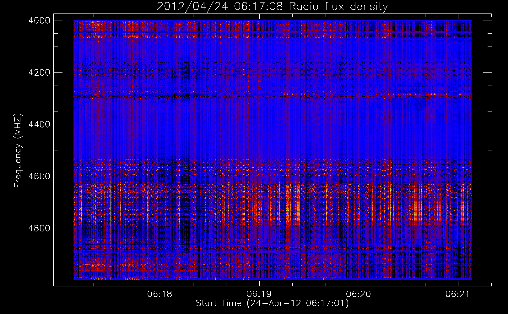The height and width of the screenshot is (314, 508).
Task: Click the 06:19 time axis label
Action: coord(259,294)
